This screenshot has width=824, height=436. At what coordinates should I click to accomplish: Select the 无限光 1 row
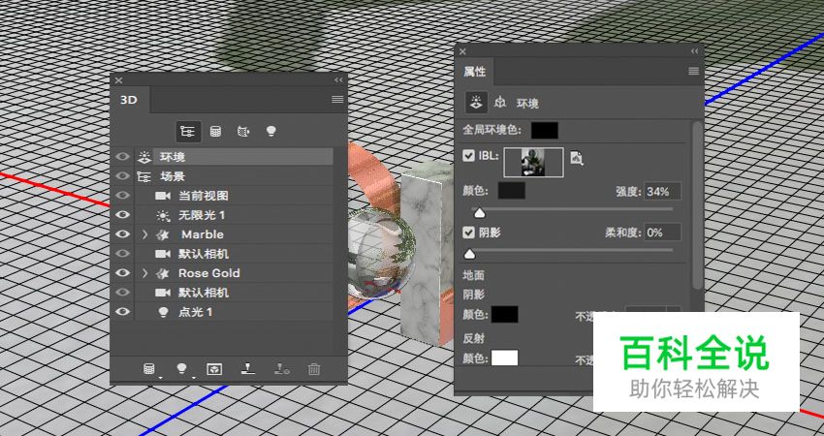tap(235, 215)
